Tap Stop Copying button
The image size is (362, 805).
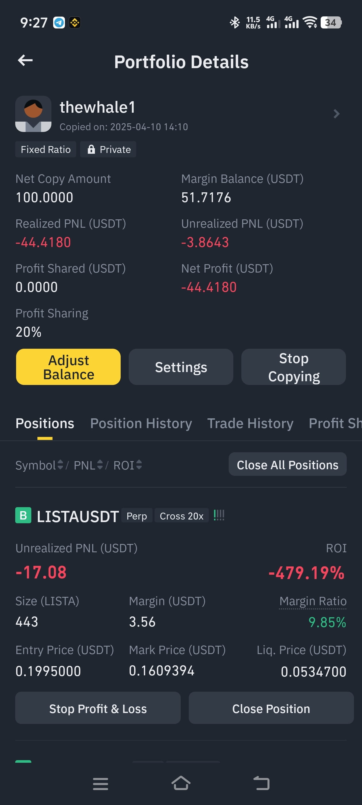[x=294, y=367]
